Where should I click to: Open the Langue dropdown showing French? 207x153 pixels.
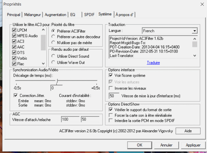pyautogui.click(x=170, y=31)
